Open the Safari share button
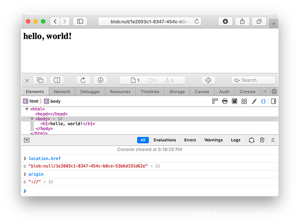Screen dimensions: 299x224 coord(242,21)
